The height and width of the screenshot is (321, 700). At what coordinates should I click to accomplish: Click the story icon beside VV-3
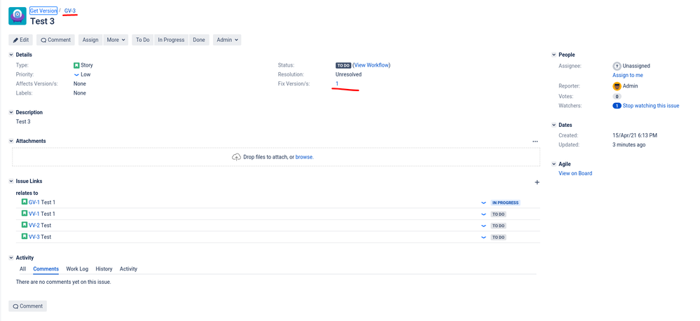click(25, 237)
